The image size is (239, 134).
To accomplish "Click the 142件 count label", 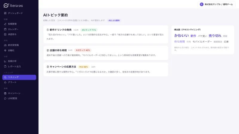I will tap(76, 30).
